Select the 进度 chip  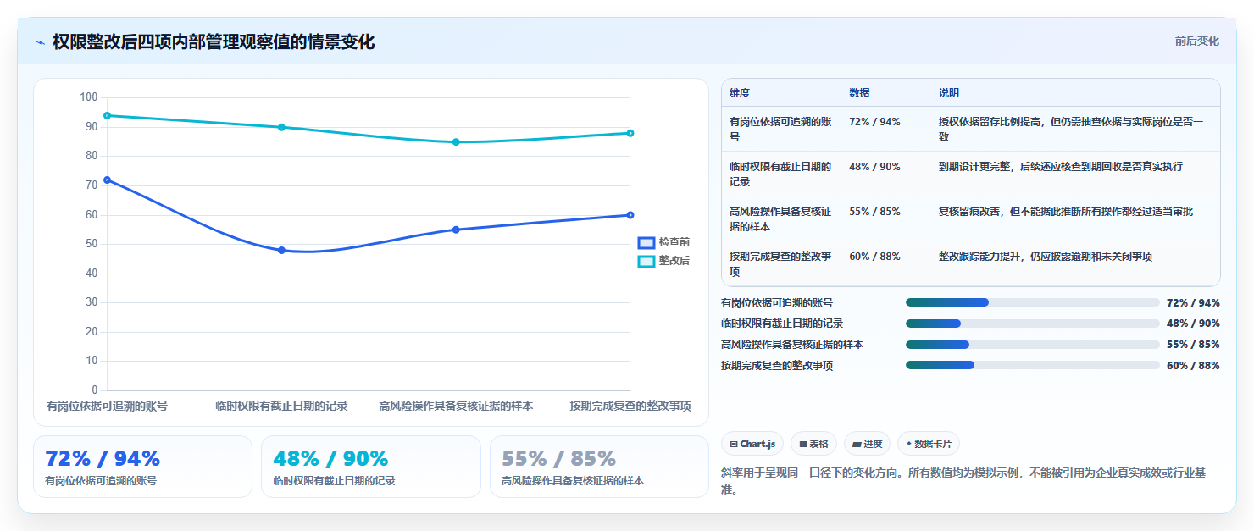coord(868,444)
